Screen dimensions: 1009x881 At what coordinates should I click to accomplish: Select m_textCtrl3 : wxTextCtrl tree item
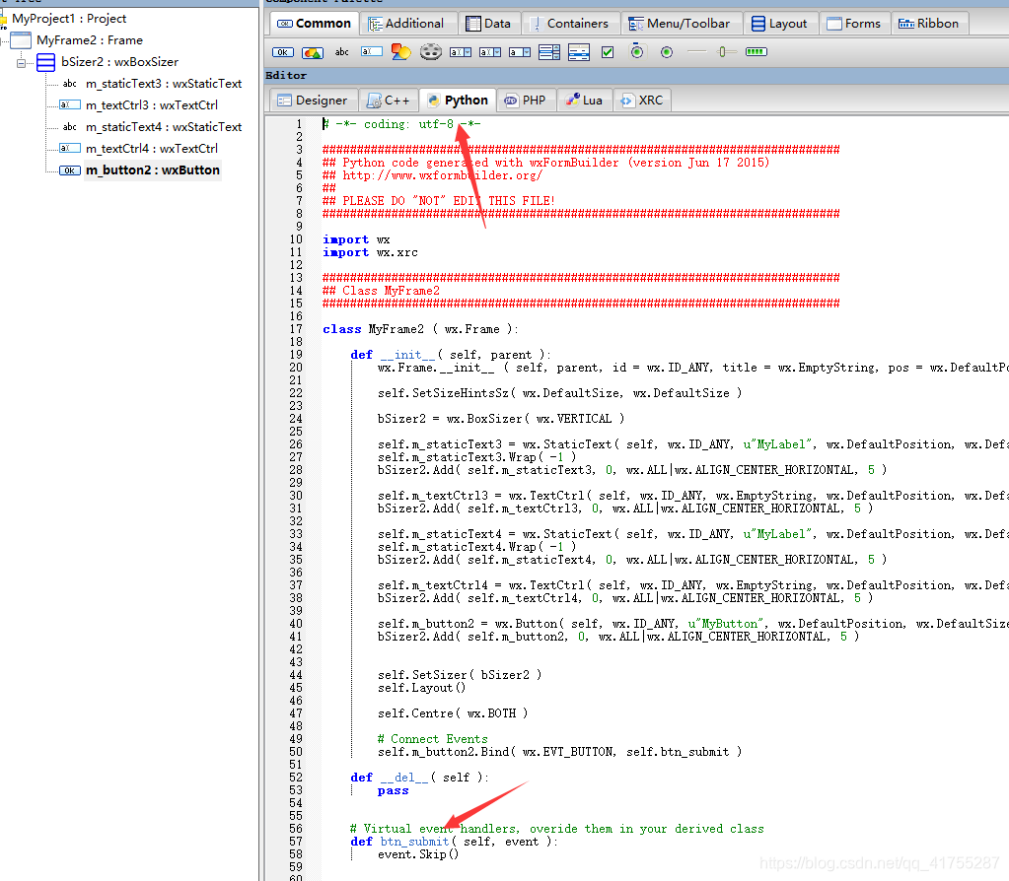pos(152,104)
